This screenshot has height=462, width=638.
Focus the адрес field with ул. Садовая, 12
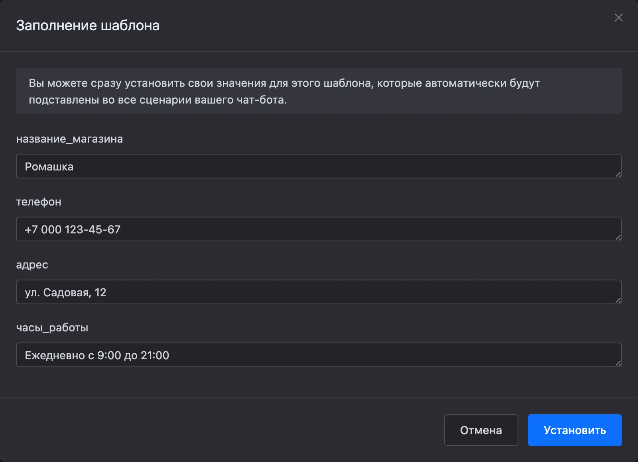coord(319,292)
